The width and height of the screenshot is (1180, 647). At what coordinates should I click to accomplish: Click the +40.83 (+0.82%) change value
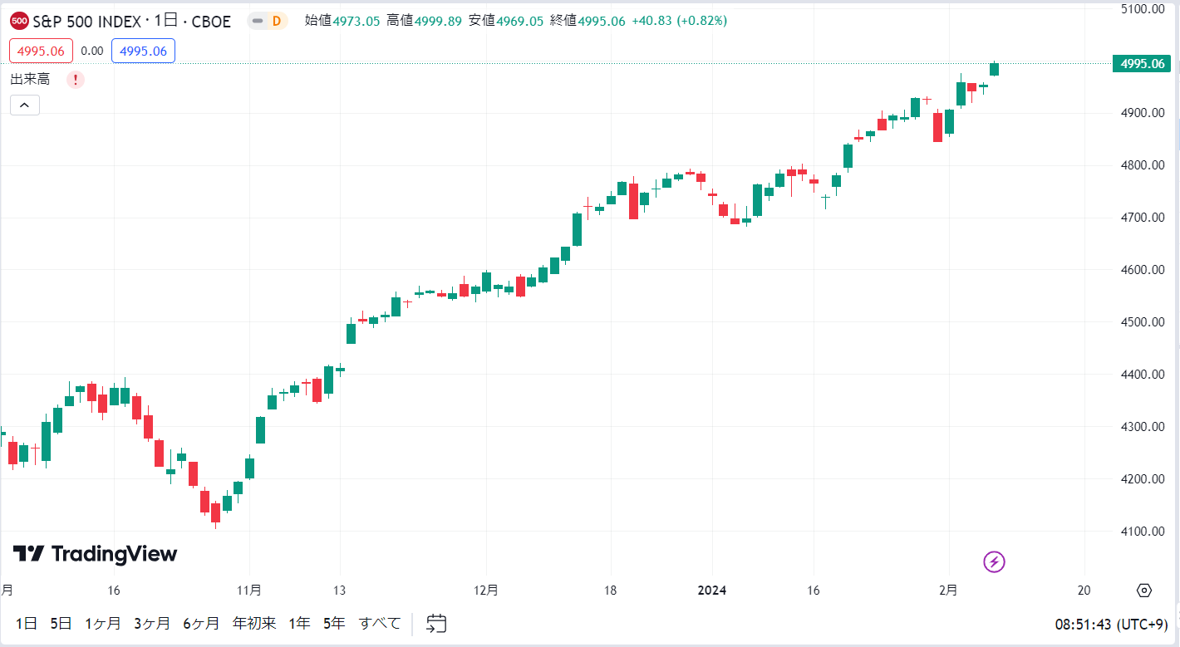679,21
